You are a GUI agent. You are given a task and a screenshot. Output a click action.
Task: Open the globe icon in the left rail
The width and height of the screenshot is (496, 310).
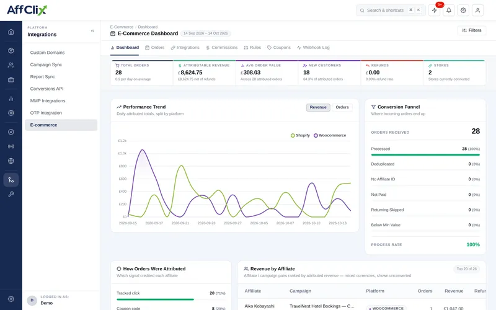11,161
